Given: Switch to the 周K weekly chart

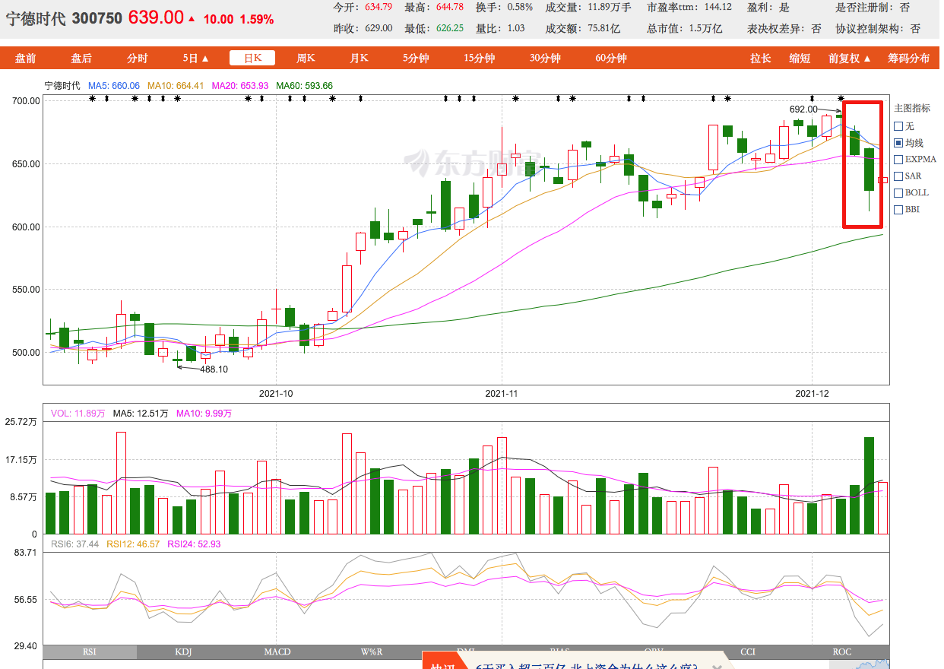Looking at the screenshot, I should (x=306, y=59).
